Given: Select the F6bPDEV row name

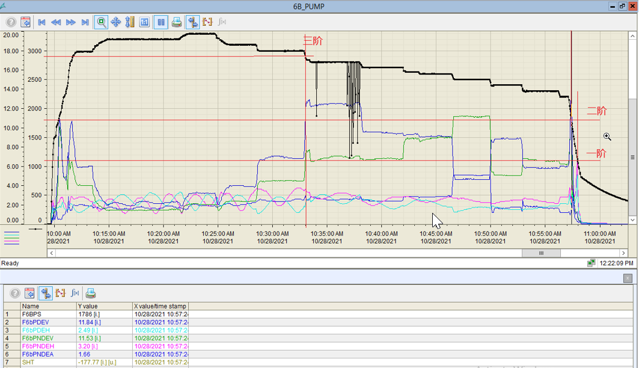Looking at the screenshot, I should (35, 322).
